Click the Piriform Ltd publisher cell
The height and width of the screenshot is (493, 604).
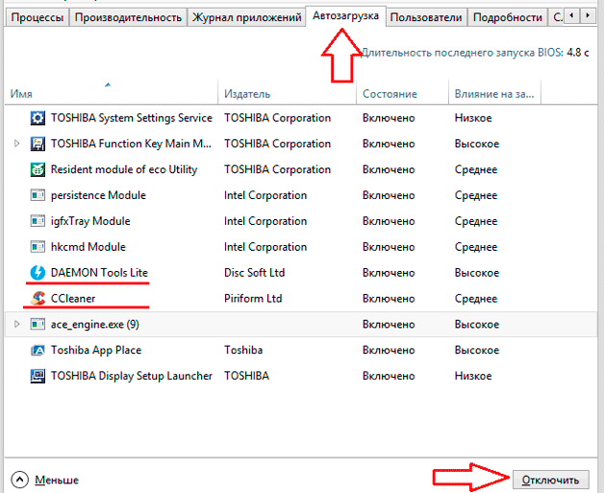[x=253, y=298]
